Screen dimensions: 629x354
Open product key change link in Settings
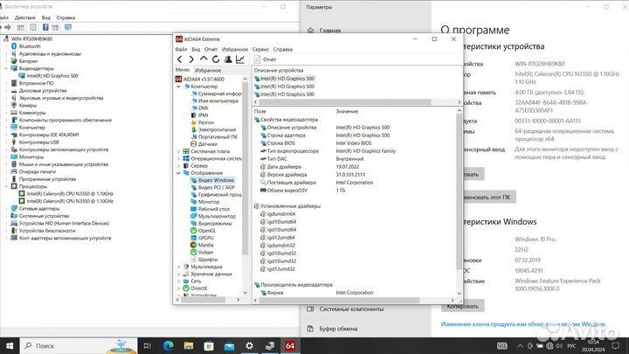tap(522, 324)
